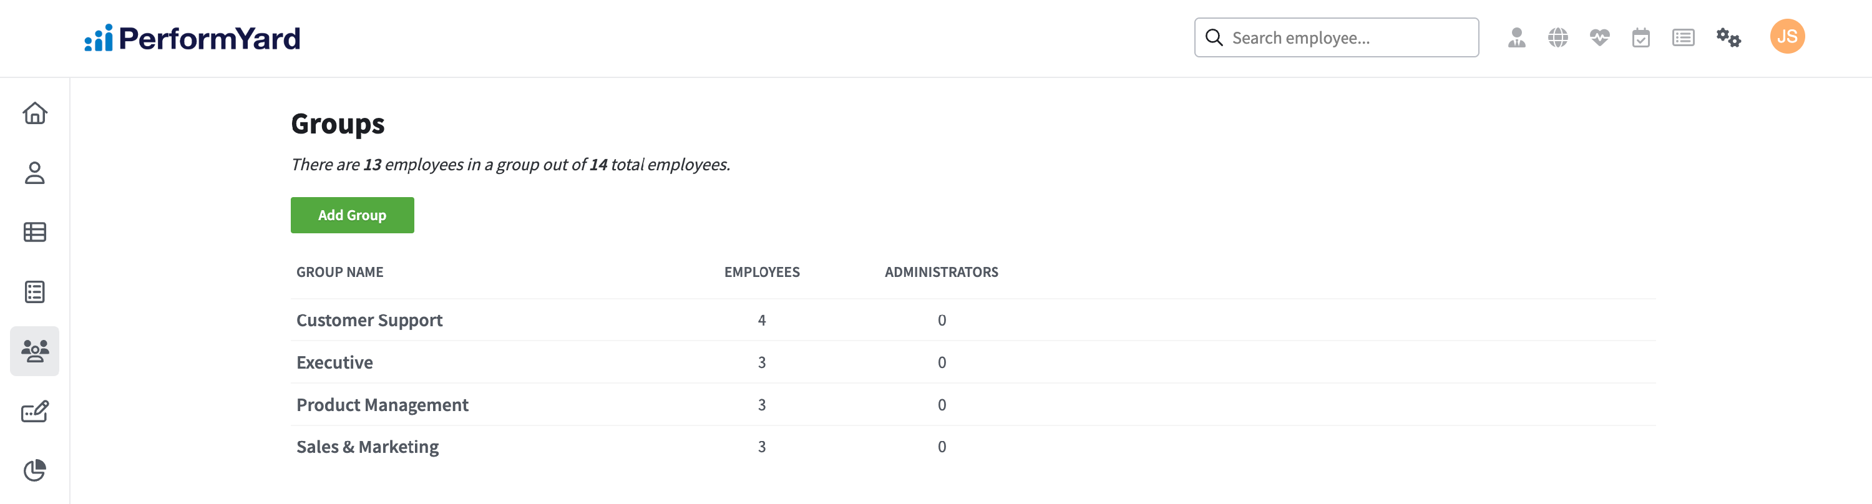Open the Home icon in sidebar
The height and width of the screenshot is (504, 1872).
pos(35,114)
